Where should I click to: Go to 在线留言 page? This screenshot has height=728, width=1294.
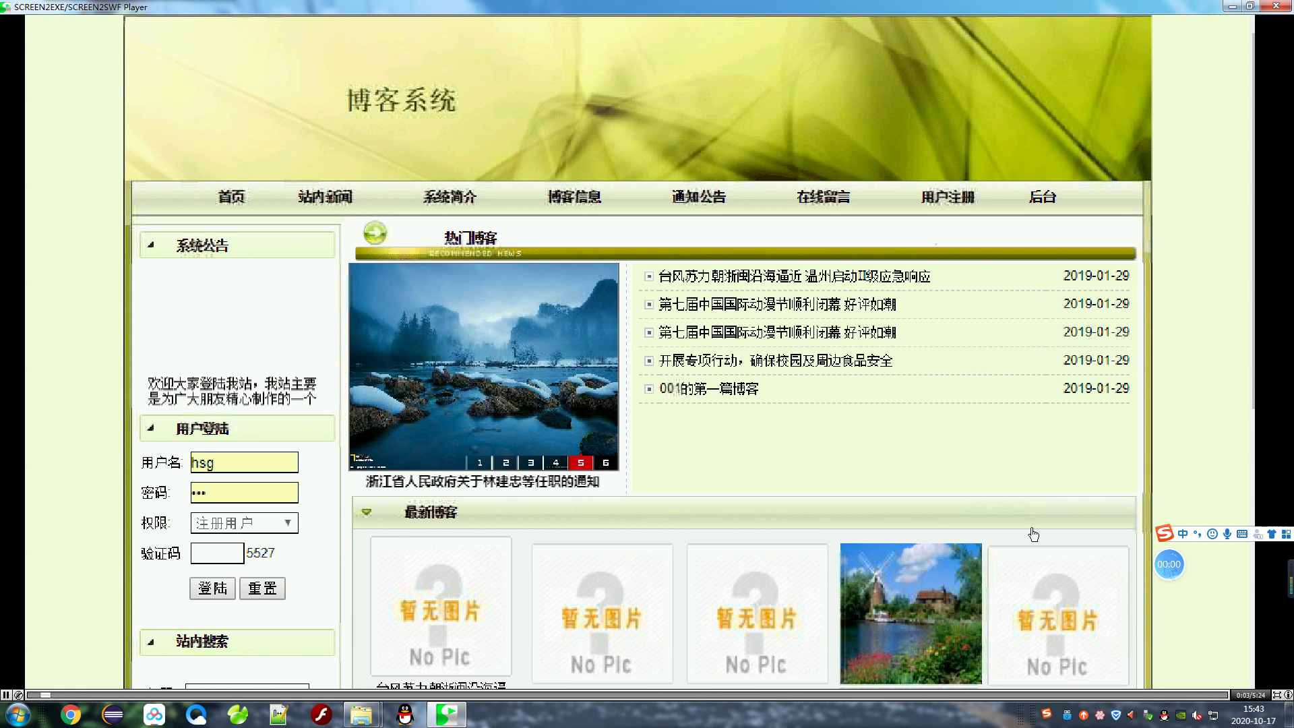tap(824, 197)
